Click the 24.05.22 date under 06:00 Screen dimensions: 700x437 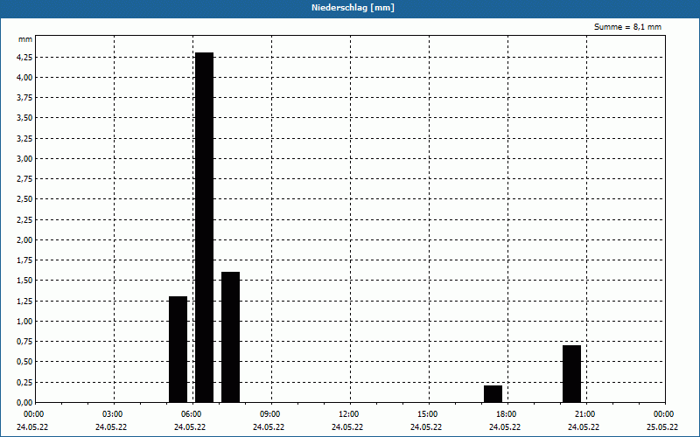190,427
